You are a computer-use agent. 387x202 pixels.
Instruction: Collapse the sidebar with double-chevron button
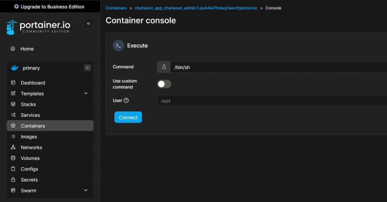tap(88, 24)
